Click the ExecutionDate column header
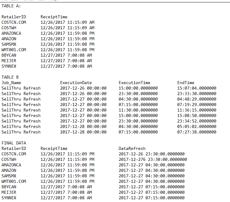Viewport: 230px width, 202px height. click(76, 83)
